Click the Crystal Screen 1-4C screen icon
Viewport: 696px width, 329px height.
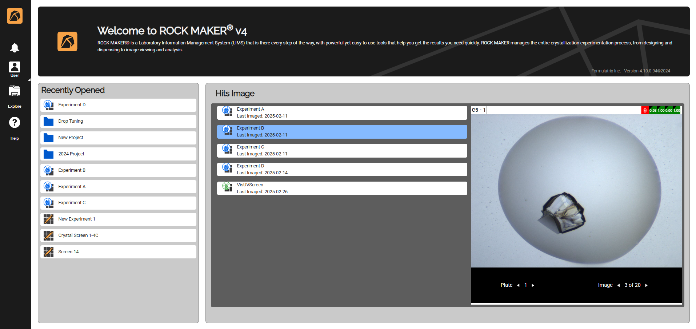click(x=48, y=235)
